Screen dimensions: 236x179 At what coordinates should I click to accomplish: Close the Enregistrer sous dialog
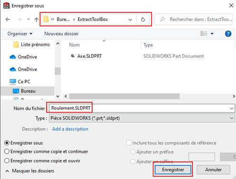231,6
